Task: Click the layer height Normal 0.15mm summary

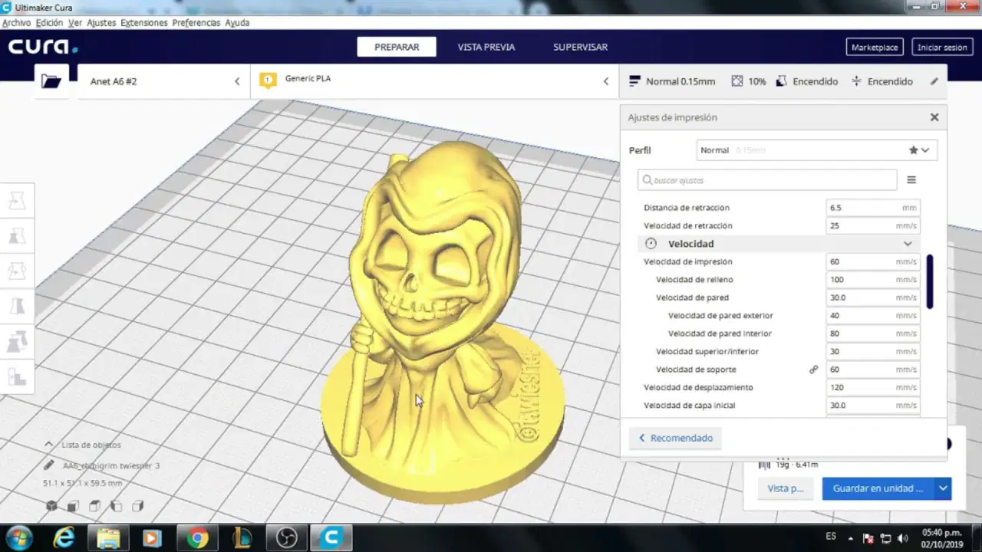Action: coord(672,81)
